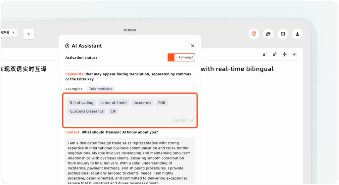The width and height of the screenshot is (339, 185).
Task: Click the text direction icon
Action: (x=294, y=55)
